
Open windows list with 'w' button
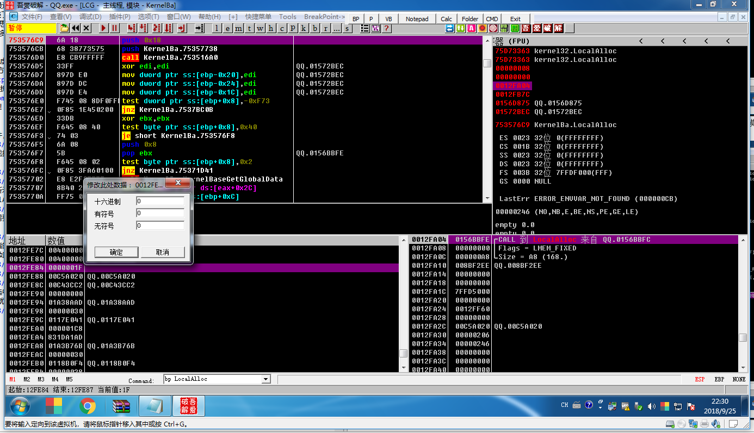pos(259,28)
